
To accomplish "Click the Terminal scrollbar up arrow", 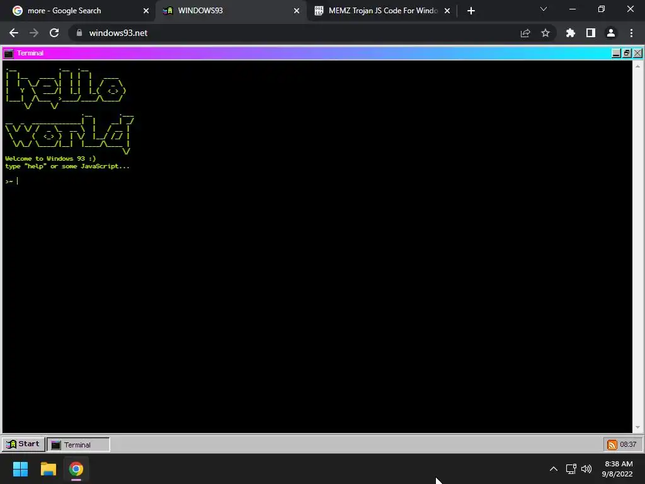I will coord(637,66).
